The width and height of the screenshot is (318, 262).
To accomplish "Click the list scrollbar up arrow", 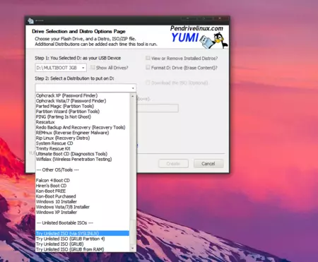I will [x=133, y=96].
